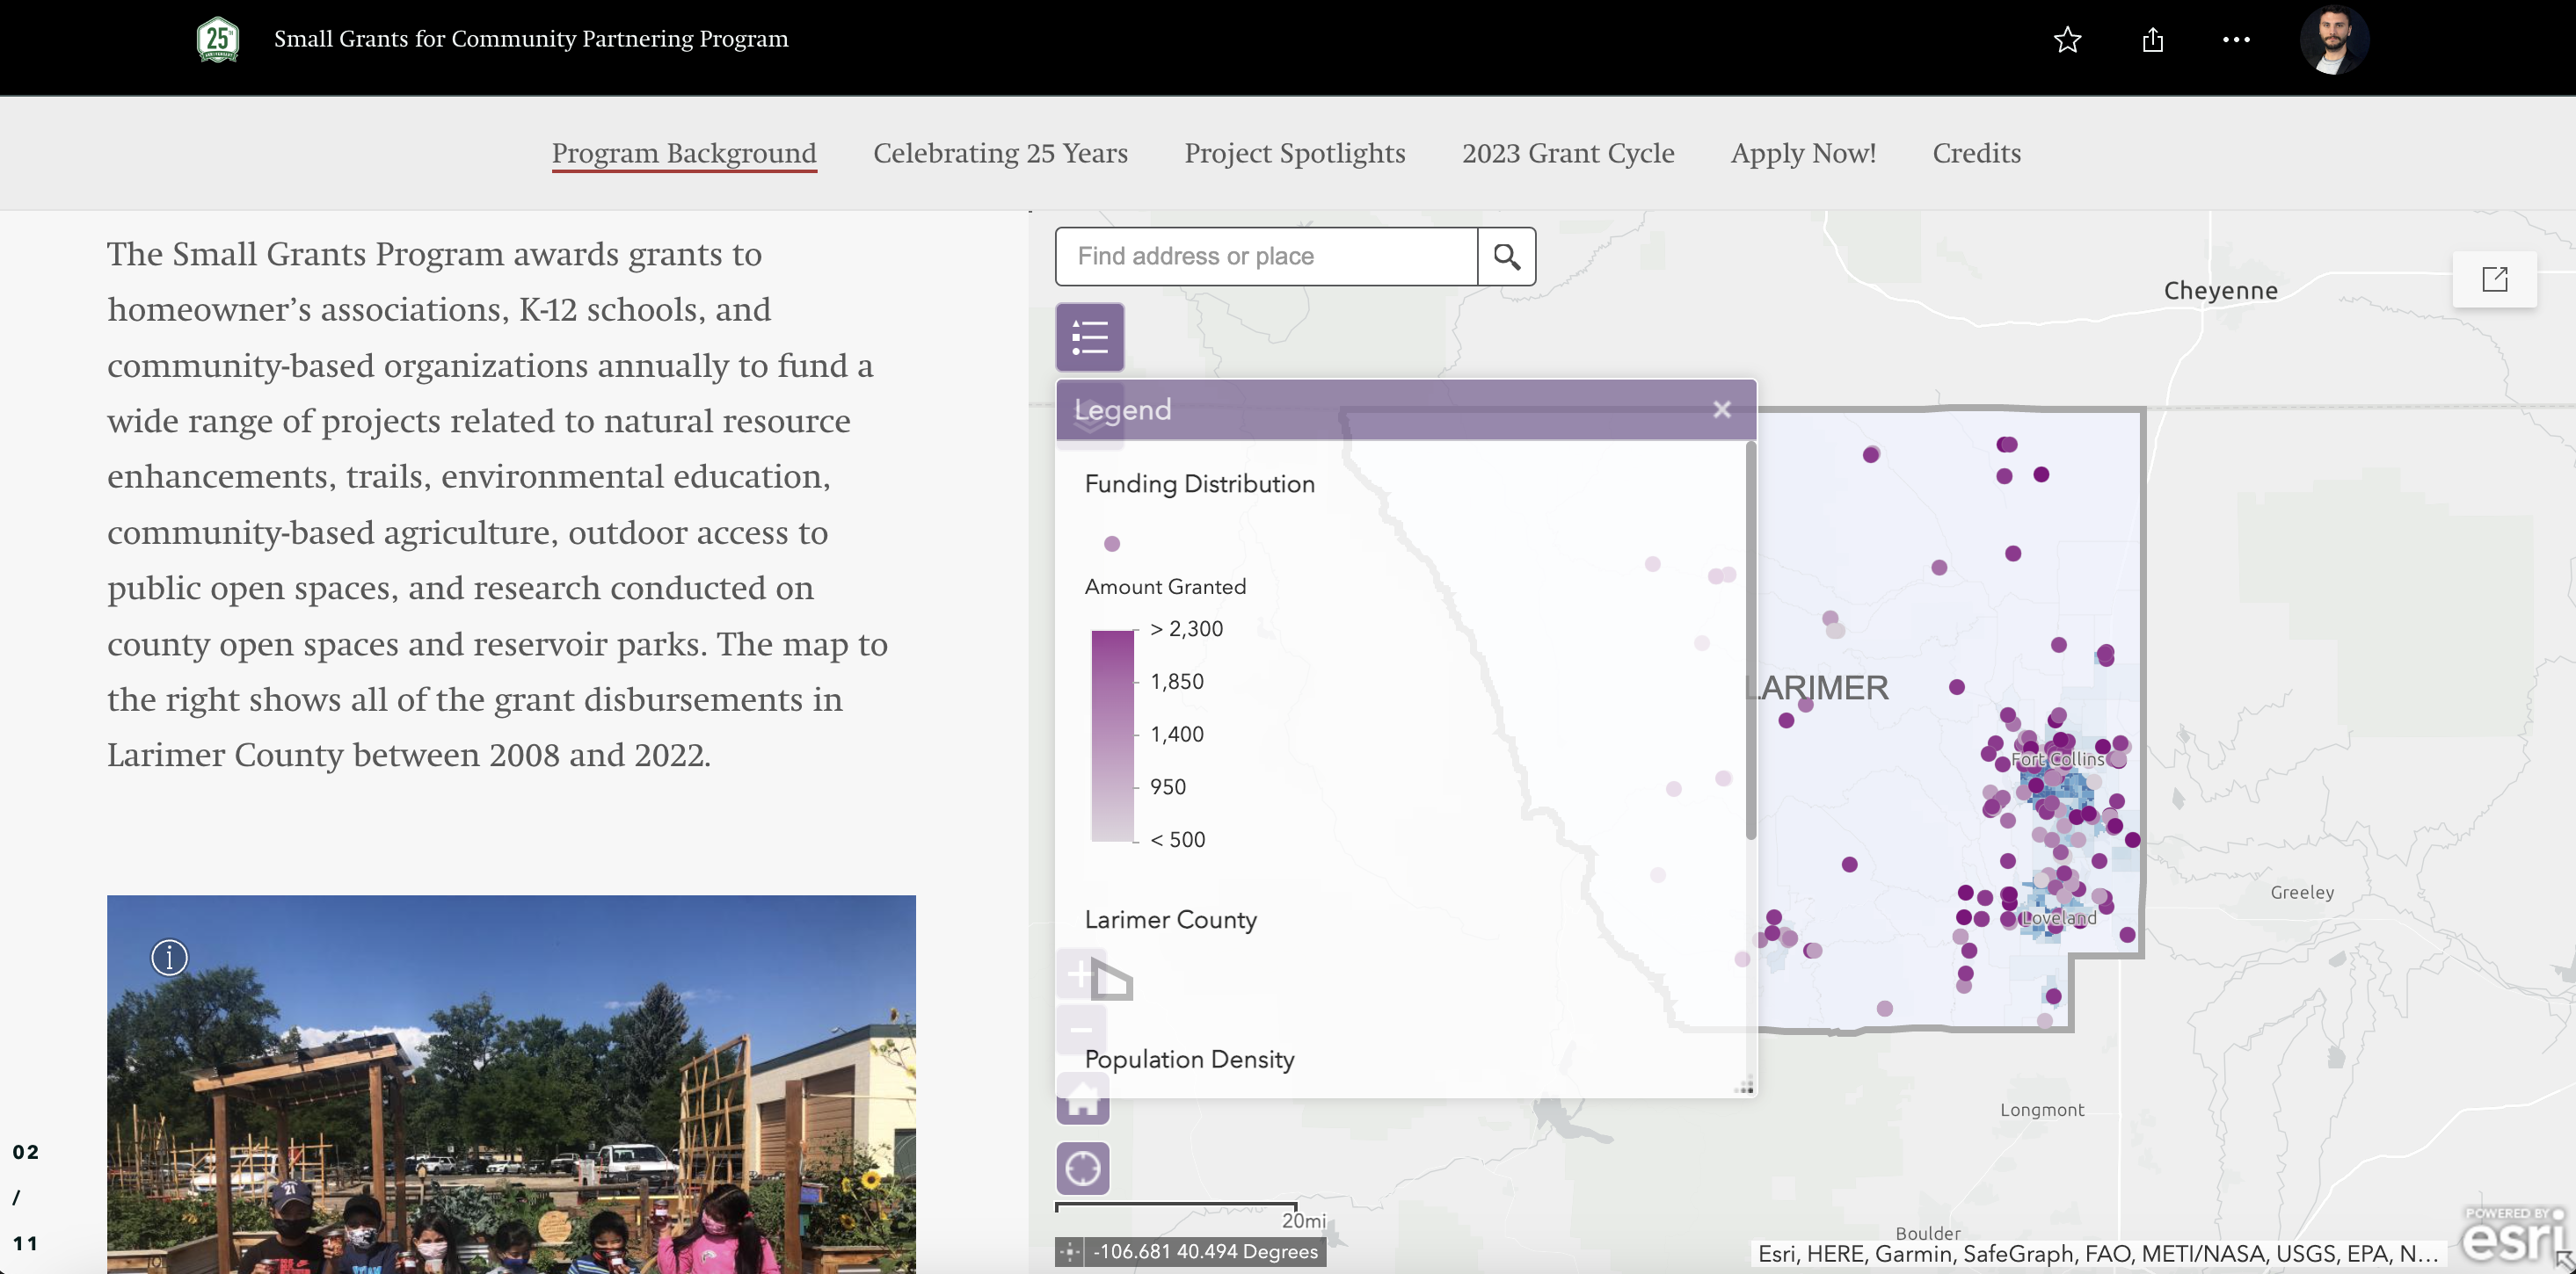This screenshot has height=1274, width=2576.
Task: Click the search magnifier button
Action: coord(1506,257)
